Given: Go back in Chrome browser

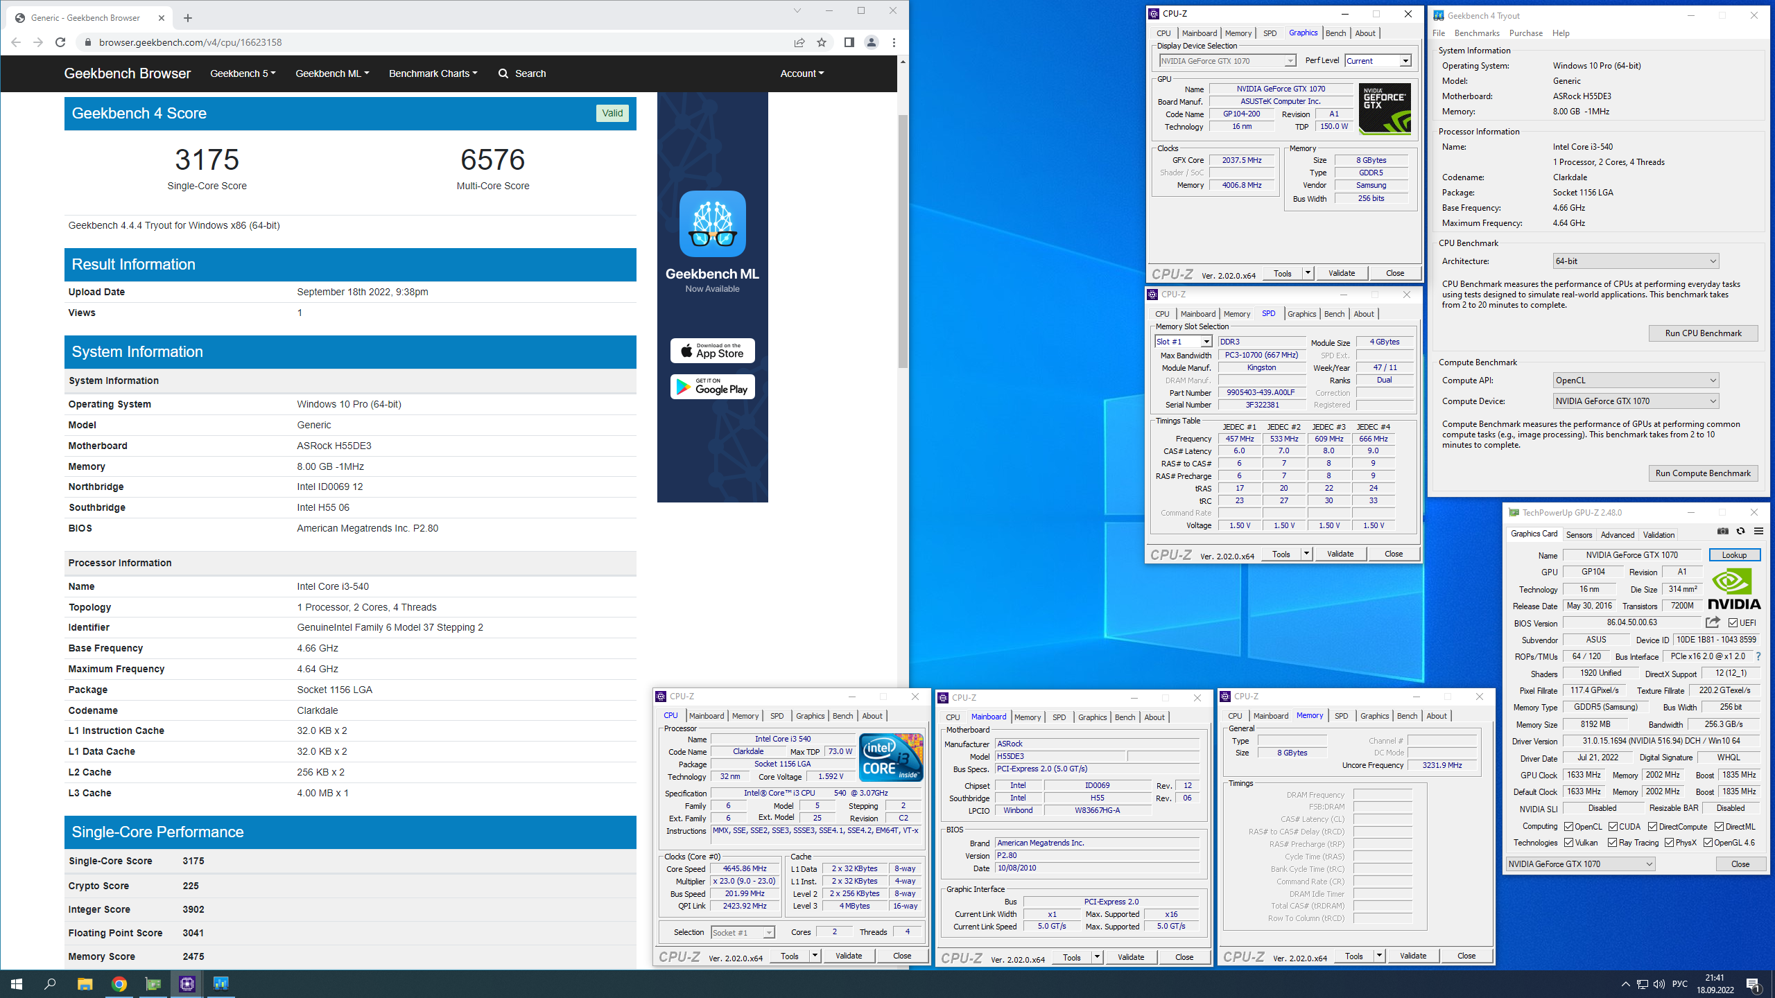Looking at the screenshot, I should 16,42.
